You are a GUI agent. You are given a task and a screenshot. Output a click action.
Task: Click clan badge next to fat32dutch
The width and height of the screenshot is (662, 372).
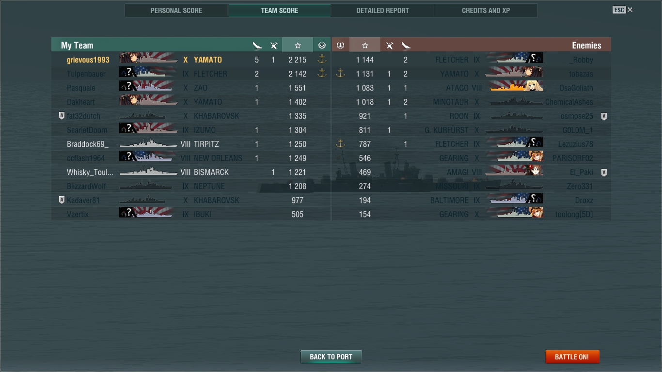62,116
